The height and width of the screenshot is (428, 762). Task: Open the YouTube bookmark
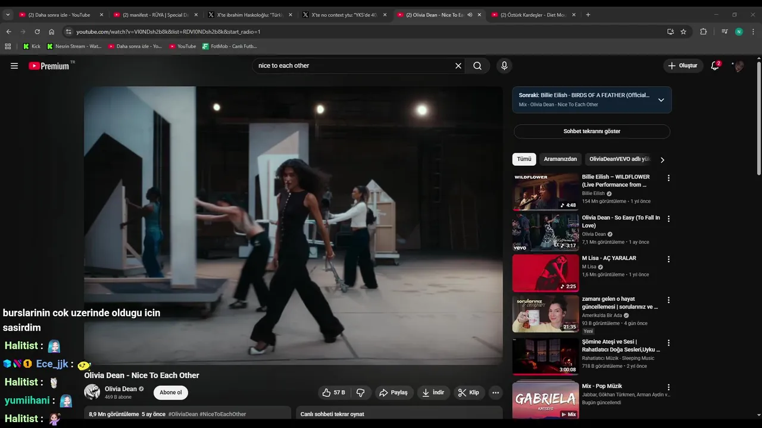(182, 46)
